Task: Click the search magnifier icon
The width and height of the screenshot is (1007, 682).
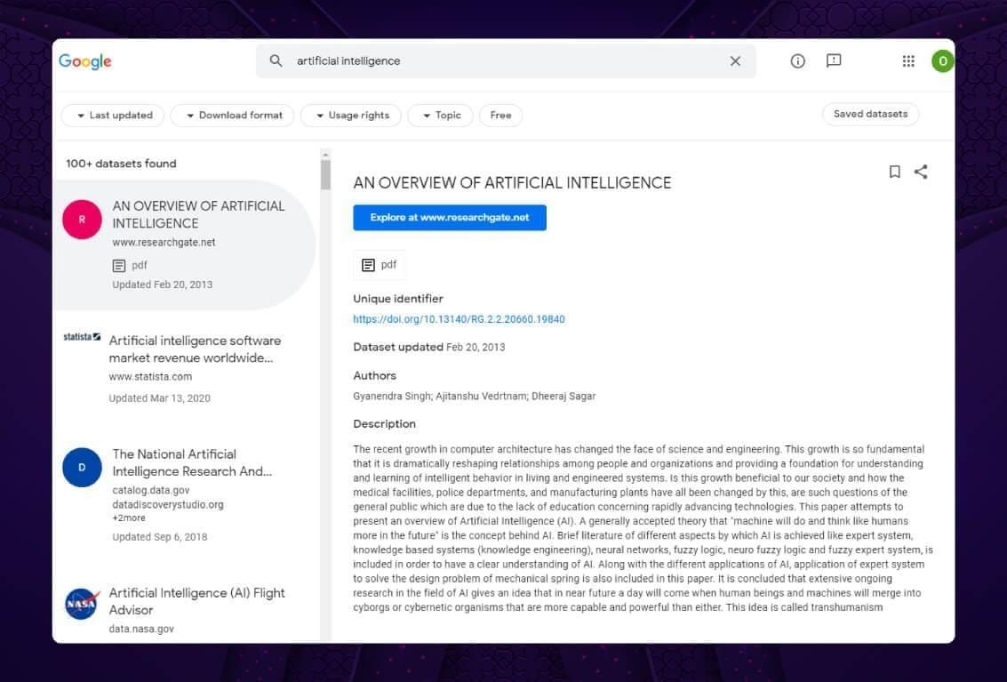Action: tap(276, 60)
